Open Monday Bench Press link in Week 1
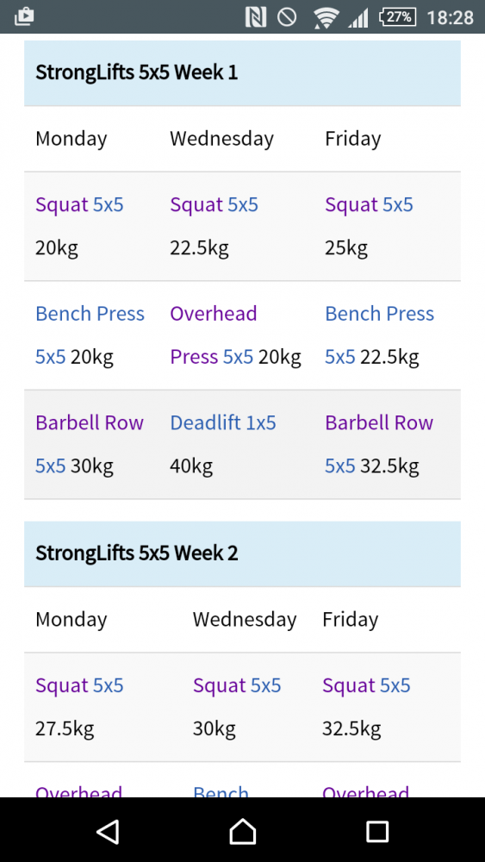 click(90, 335)
